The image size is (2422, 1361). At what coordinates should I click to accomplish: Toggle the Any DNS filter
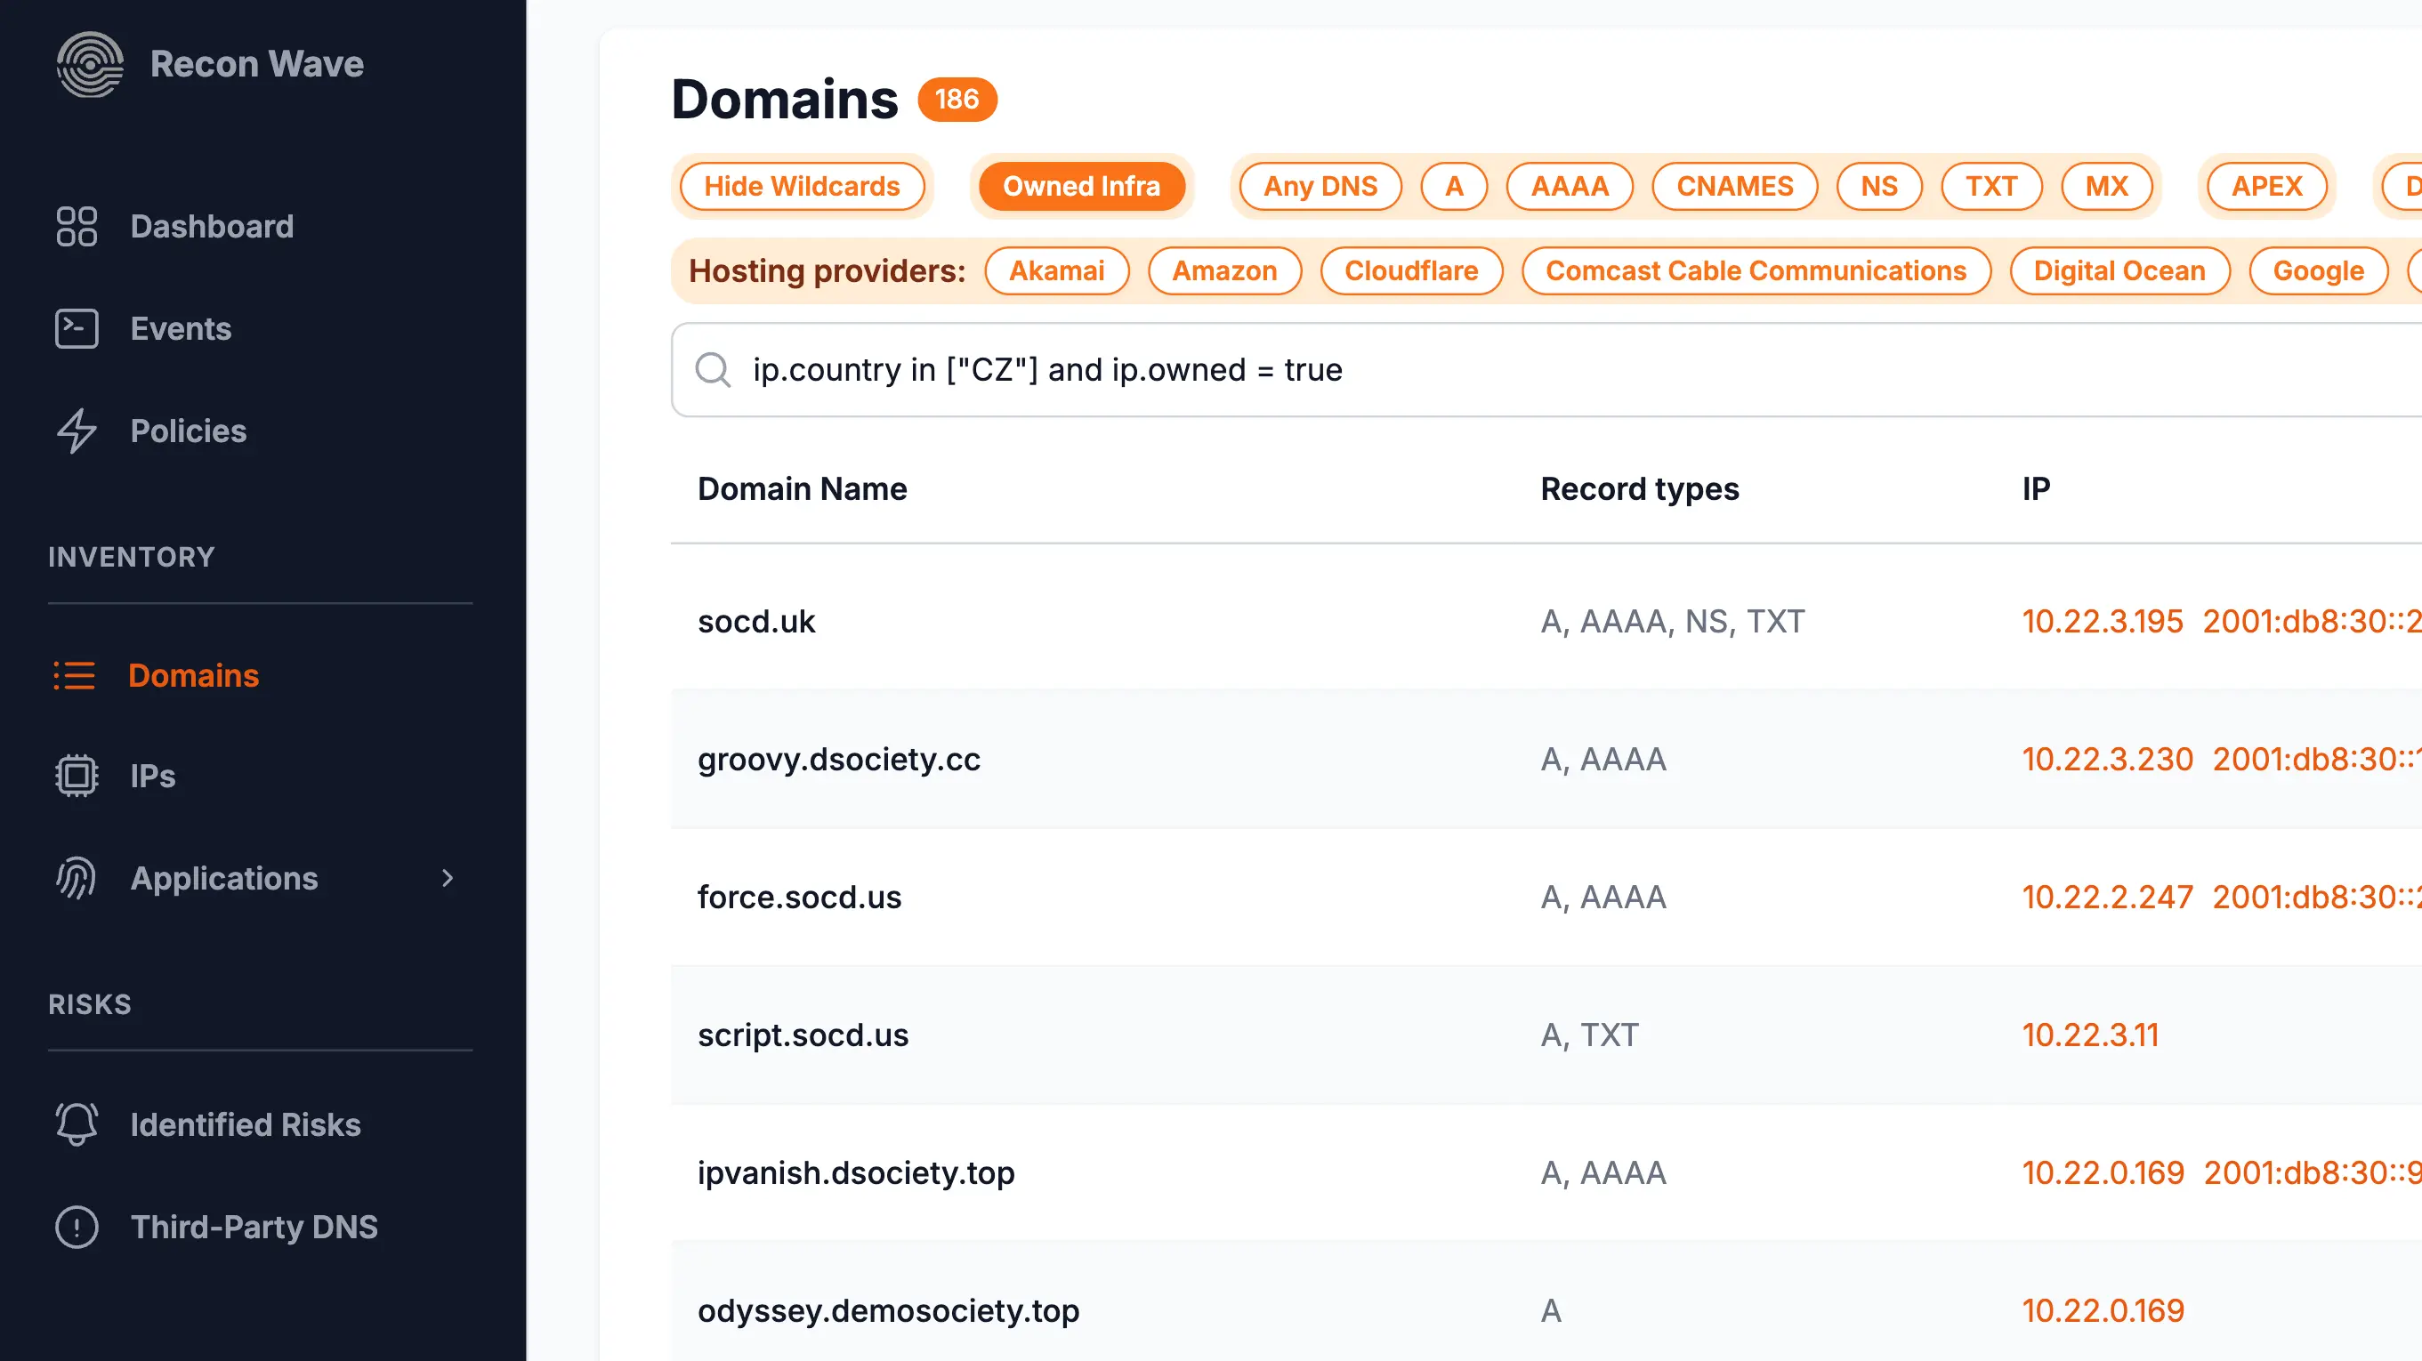click(1320, 186)
